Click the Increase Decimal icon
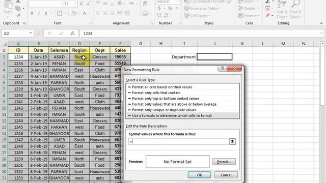Image resolution: width=326 pixels, height=183 pixels. pyautogui.click(x=159, y=16)
